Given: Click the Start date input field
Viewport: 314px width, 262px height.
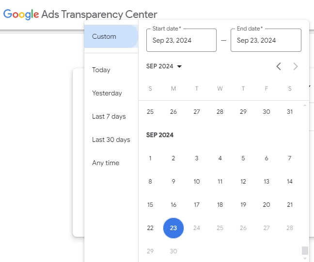Looking at the screenshot, I should [x=181, y=40].
